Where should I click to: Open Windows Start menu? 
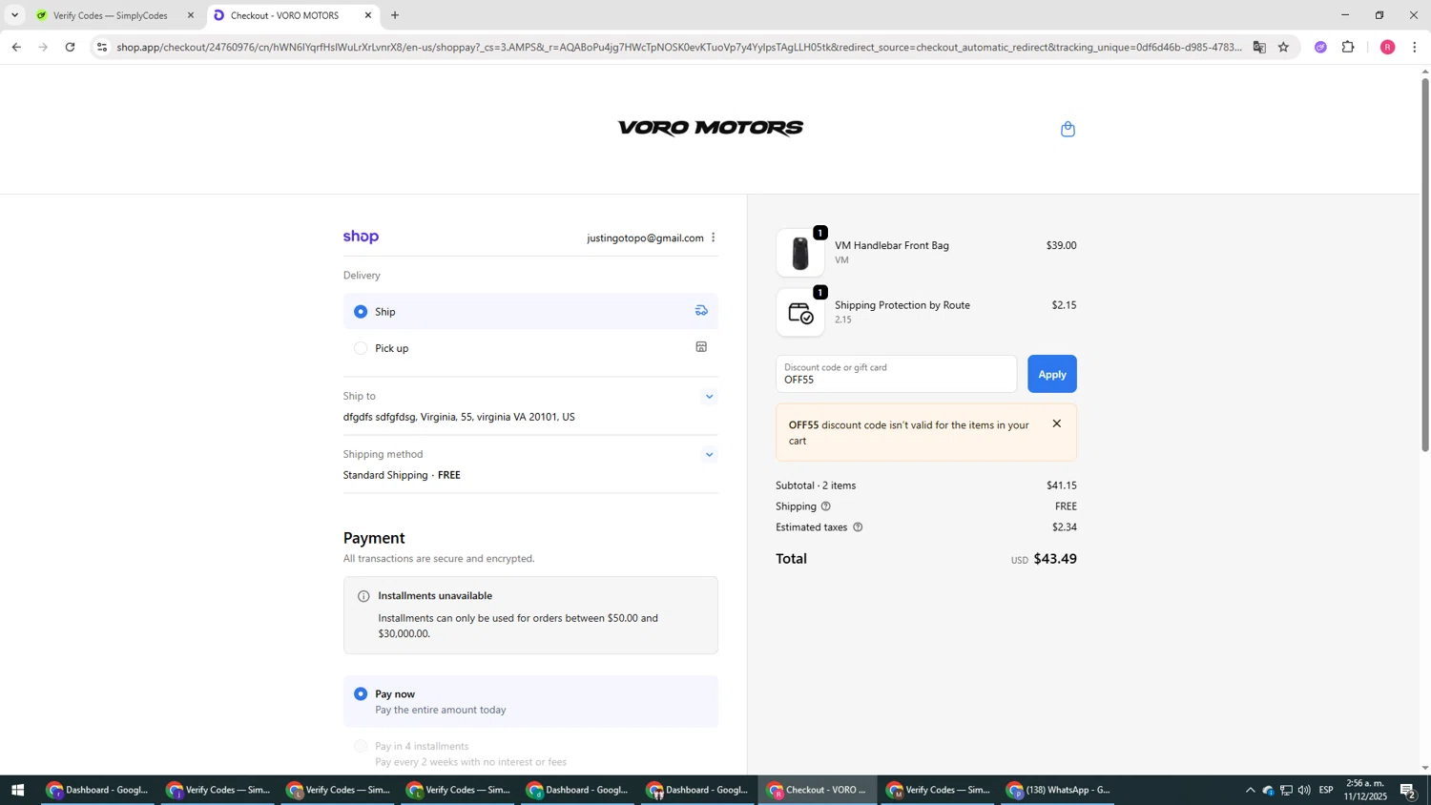point(17,791)
